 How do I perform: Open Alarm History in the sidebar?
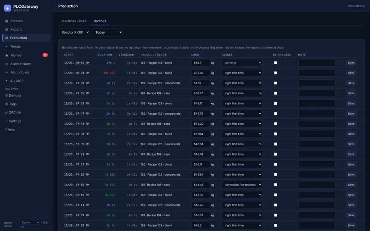coord(27,64)
